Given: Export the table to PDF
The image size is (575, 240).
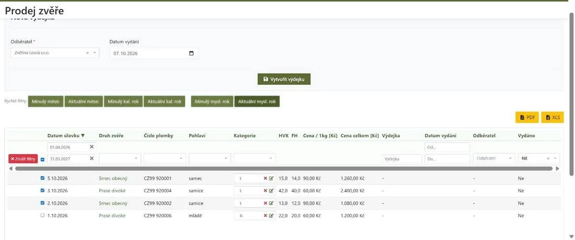Looking at the screenshot, I should (x=527, y=118).
